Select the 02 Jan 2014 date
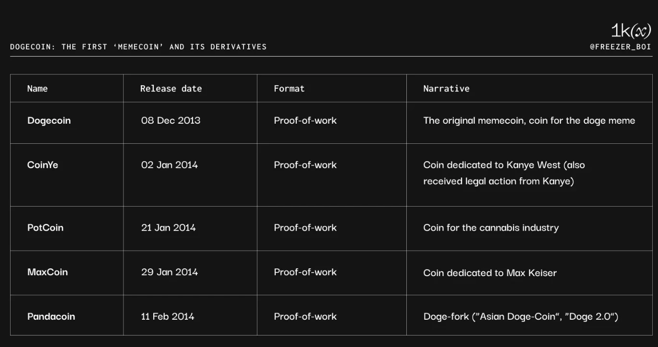This screenshot has height=347, width=658. [169, 165]
